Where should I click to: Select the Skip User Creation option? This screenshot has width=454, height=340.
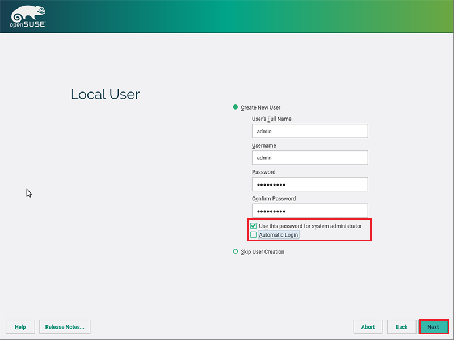coord(236,251)
